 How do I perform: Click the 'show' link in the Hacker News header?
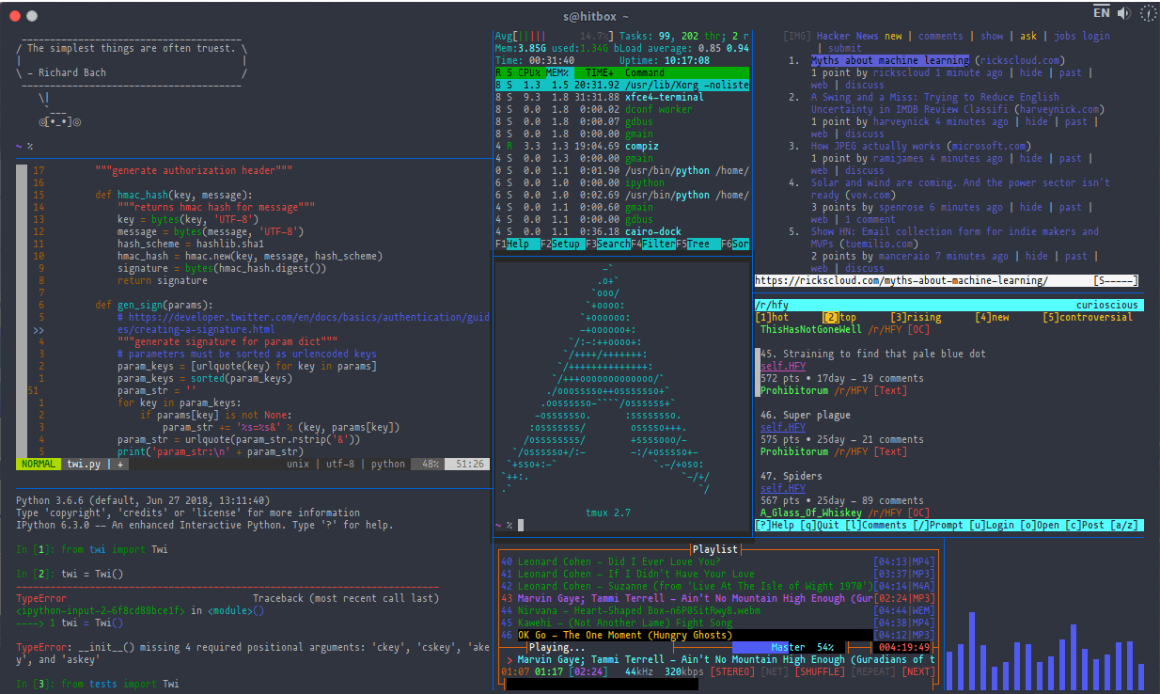[992, 37]
